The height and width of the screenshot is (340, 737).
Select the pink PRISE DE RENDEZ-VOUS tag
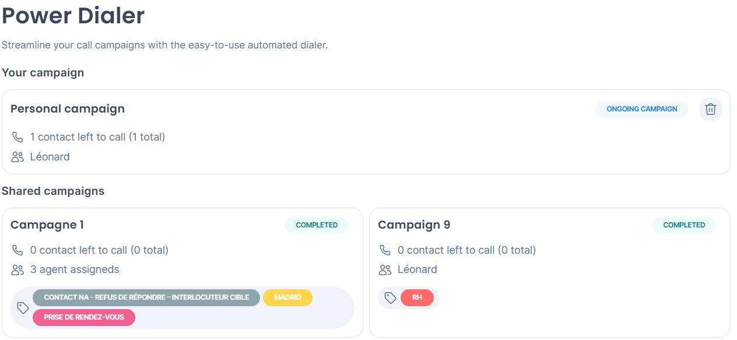pyautogui.click(x=84, y=318)
